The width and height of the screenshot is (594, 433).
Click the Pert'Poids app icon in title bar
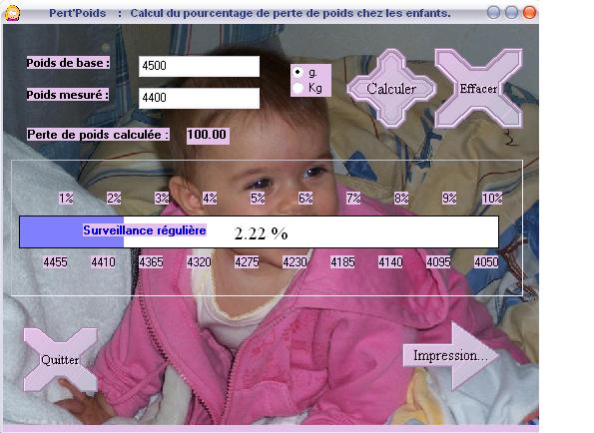click(13, 13)
